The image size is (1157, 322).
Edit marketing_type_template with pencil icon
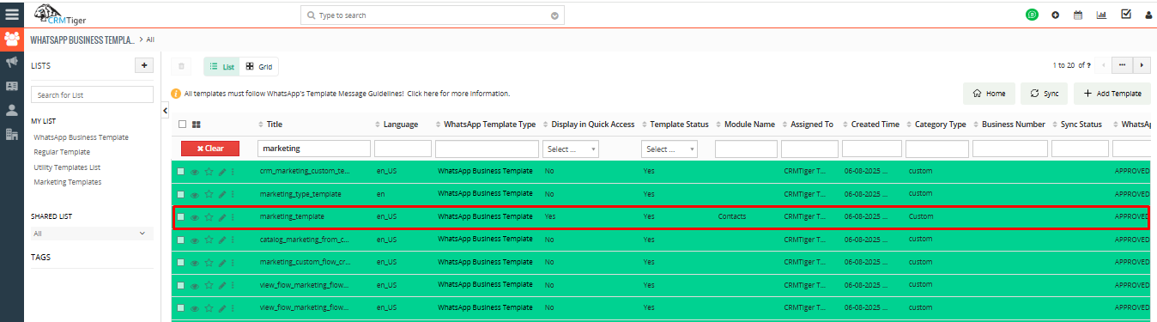coord(222,195)
